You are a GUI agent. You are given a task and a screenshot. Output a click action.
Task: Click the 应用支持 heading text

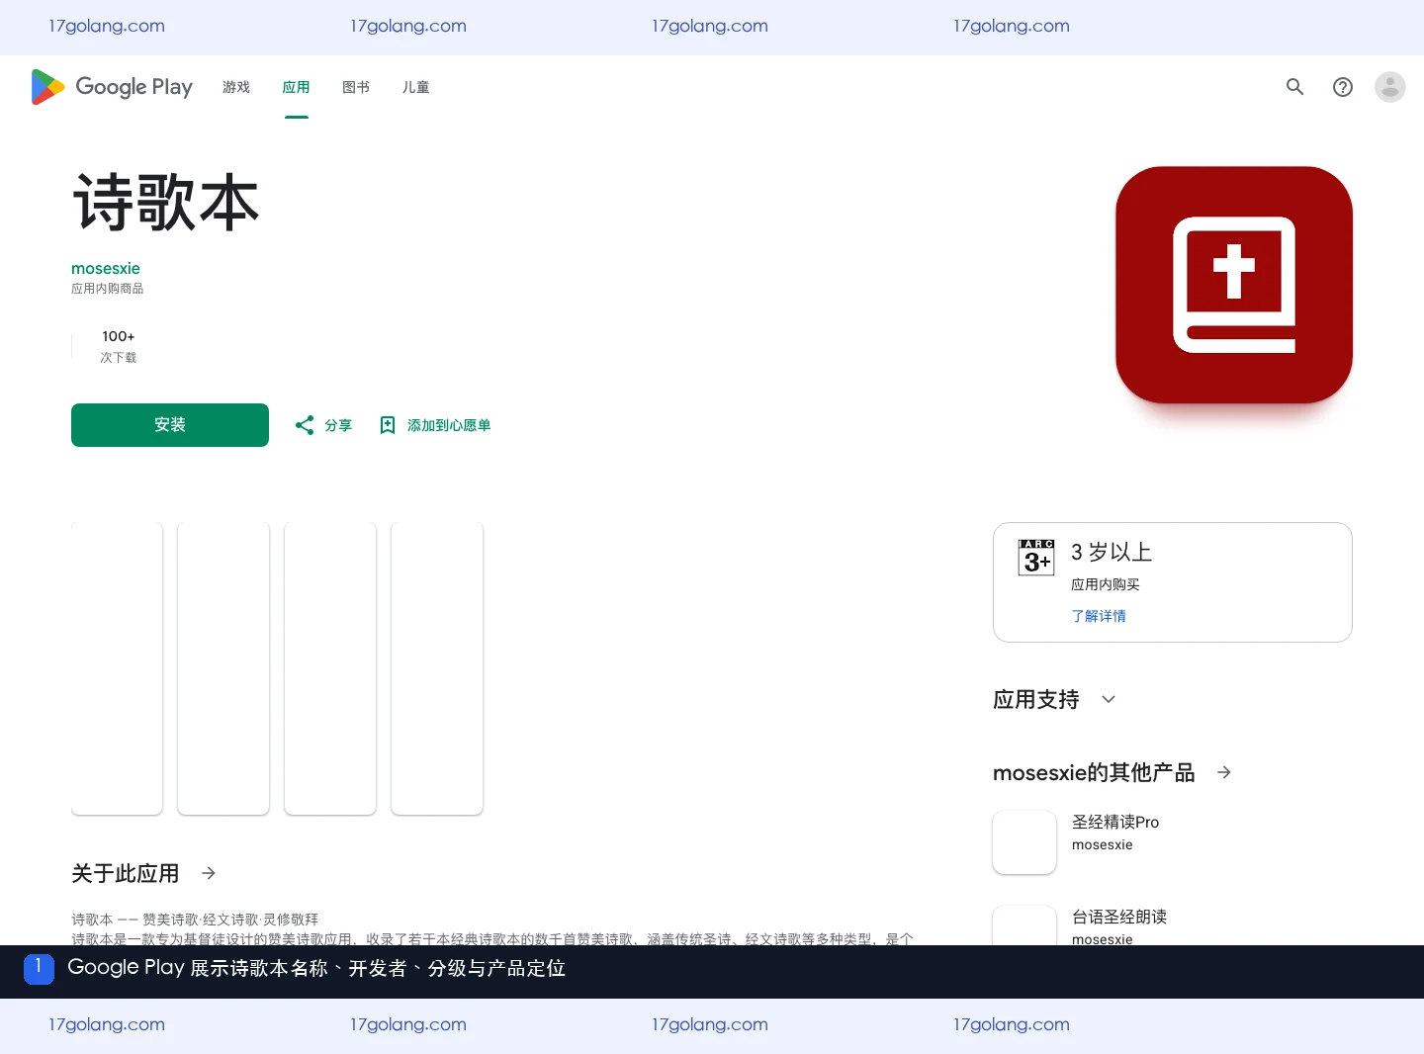point(1036,699)
